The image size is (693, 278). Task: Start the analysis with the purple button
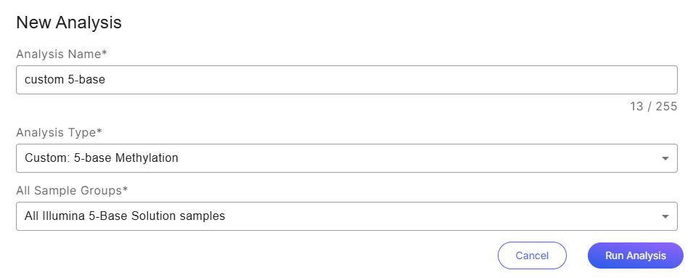coord(635,255)
